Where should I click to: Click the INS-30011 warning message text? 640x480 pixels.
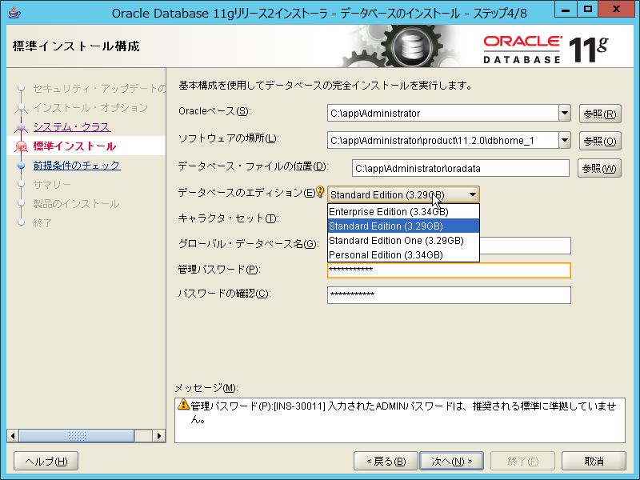403,412
